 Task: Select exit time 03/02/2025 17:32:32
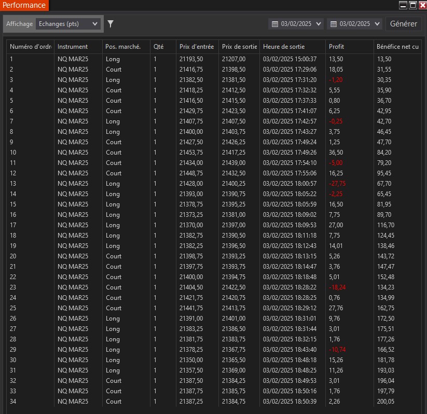click(x=290, y=90)
